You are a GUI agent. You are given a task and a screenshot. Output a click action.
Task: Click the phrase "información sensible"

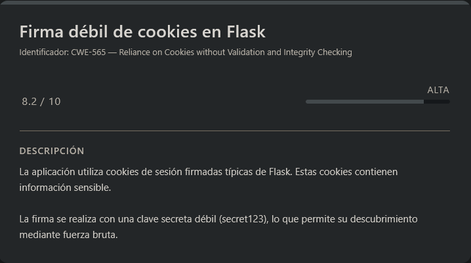65,188
